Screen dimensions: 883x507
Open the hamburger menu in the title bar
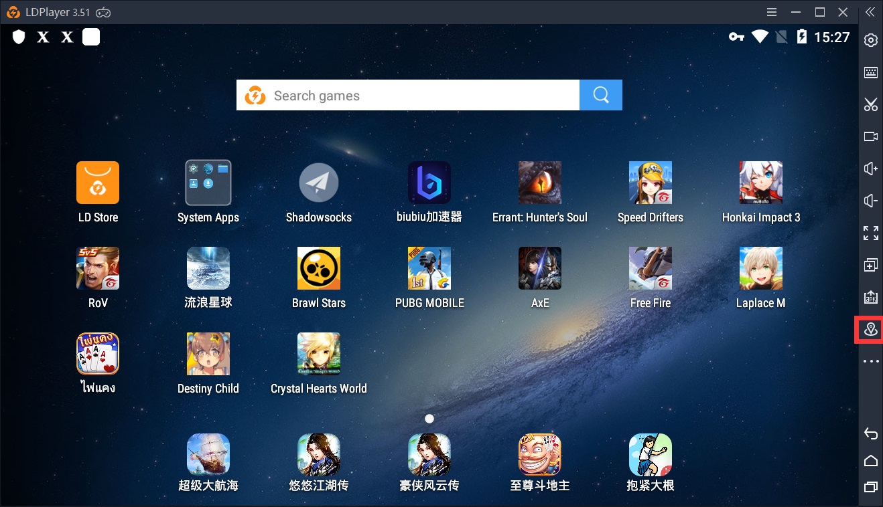point(771,11)
